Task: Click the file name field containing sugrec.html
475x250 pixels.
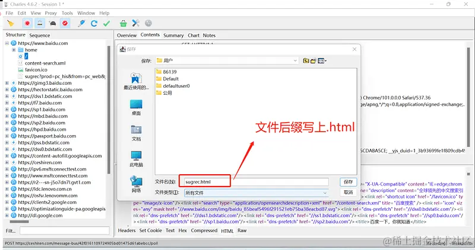Action: coord(256,182)
